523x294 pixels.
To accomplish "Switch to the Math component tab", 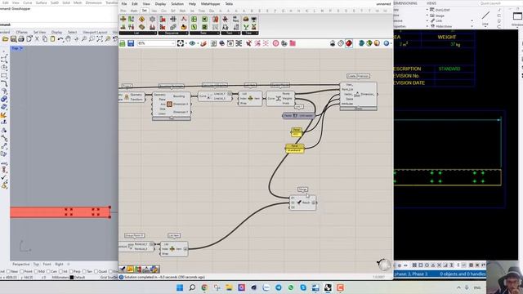I will point(134,11).
